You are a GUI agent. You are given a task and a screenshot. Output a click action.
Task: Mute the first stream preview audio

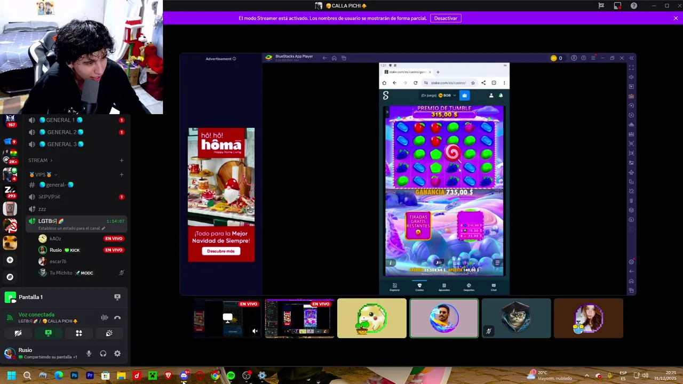255,331
